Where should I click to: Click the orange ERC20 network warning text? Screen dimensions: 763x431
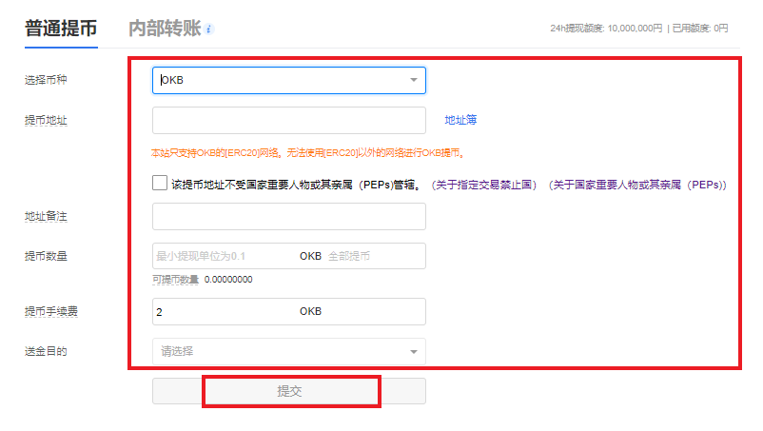point(307,153)
